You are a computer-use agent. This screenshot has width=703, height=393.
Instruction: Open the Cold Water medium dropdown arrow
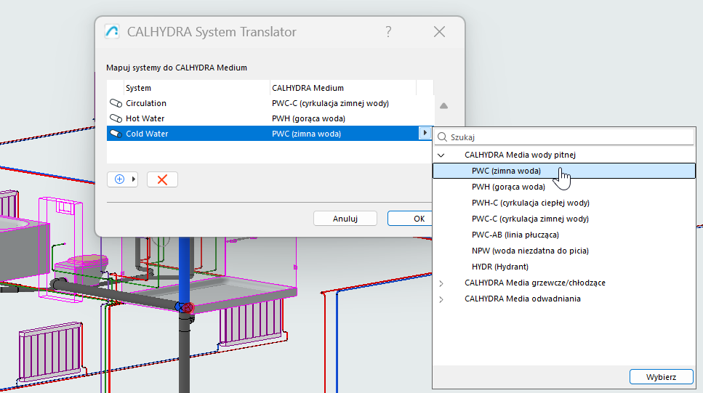[425, 134]
